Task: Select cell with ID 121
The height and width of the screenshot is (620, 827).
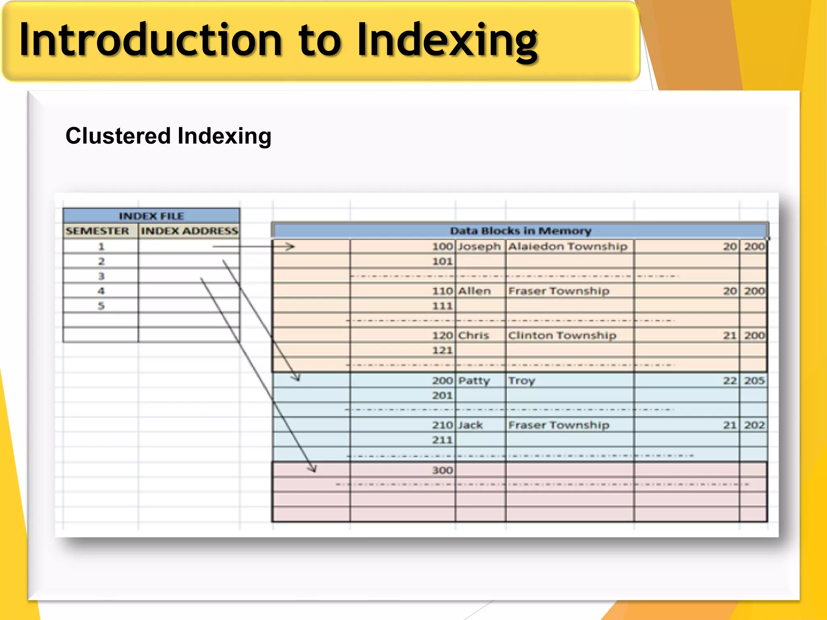Action: pos(403,350)
